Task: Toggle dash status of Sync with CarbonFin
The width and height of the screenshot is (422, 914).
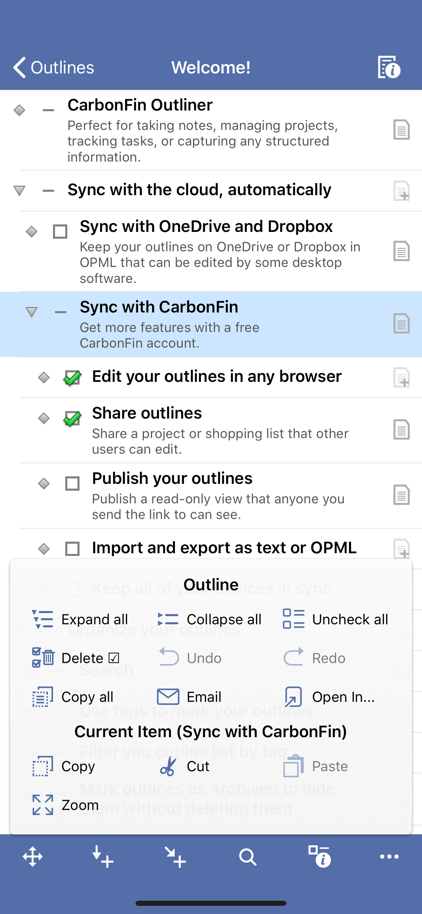Action: (60, 312)
